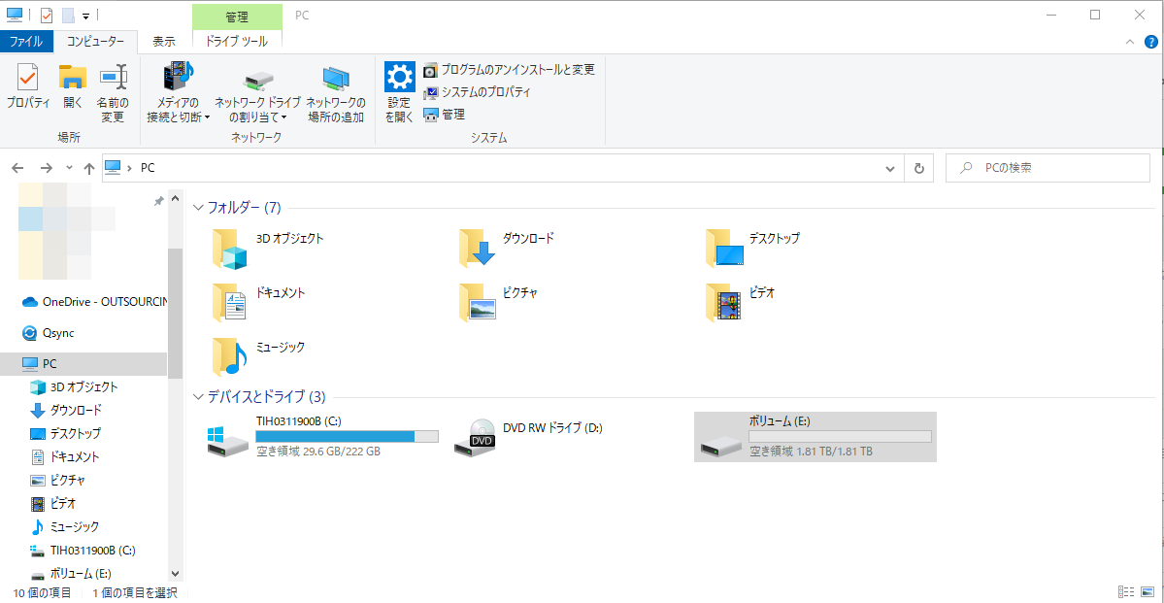Click the PCの検索 search box
Viewport: 1164px width, 603px height.
[x=1048, y=168]
